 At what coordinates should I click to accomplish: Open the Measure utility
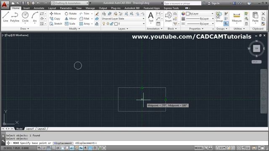click(x=237, y=17)
